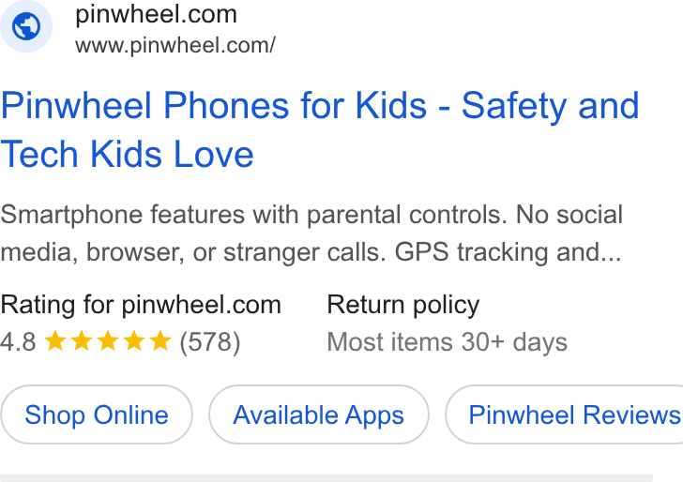The width and height of the screenshot is (683, 482).
Task: Click the www.pinwheel.com/ URL text
Action: click(x=175, y=45)
